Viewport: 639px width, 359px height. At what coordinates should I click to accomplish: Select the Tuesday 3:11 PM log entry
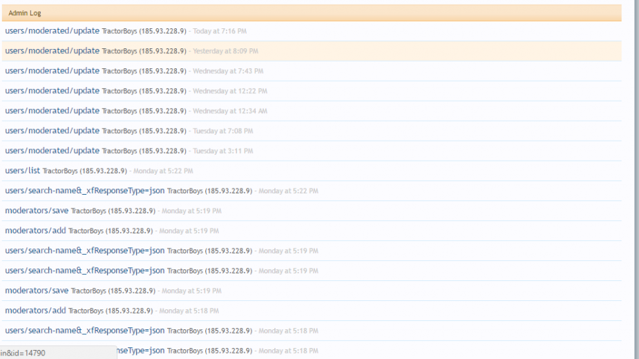point(52,151)
